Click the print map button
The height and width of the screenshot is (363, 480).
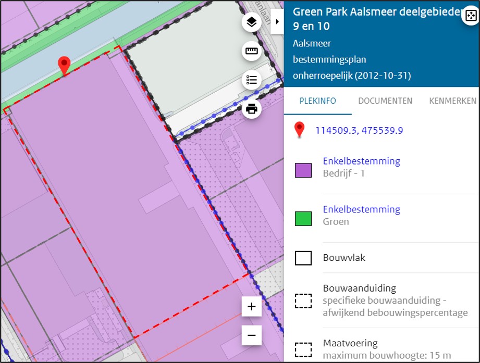pos(251,108)
